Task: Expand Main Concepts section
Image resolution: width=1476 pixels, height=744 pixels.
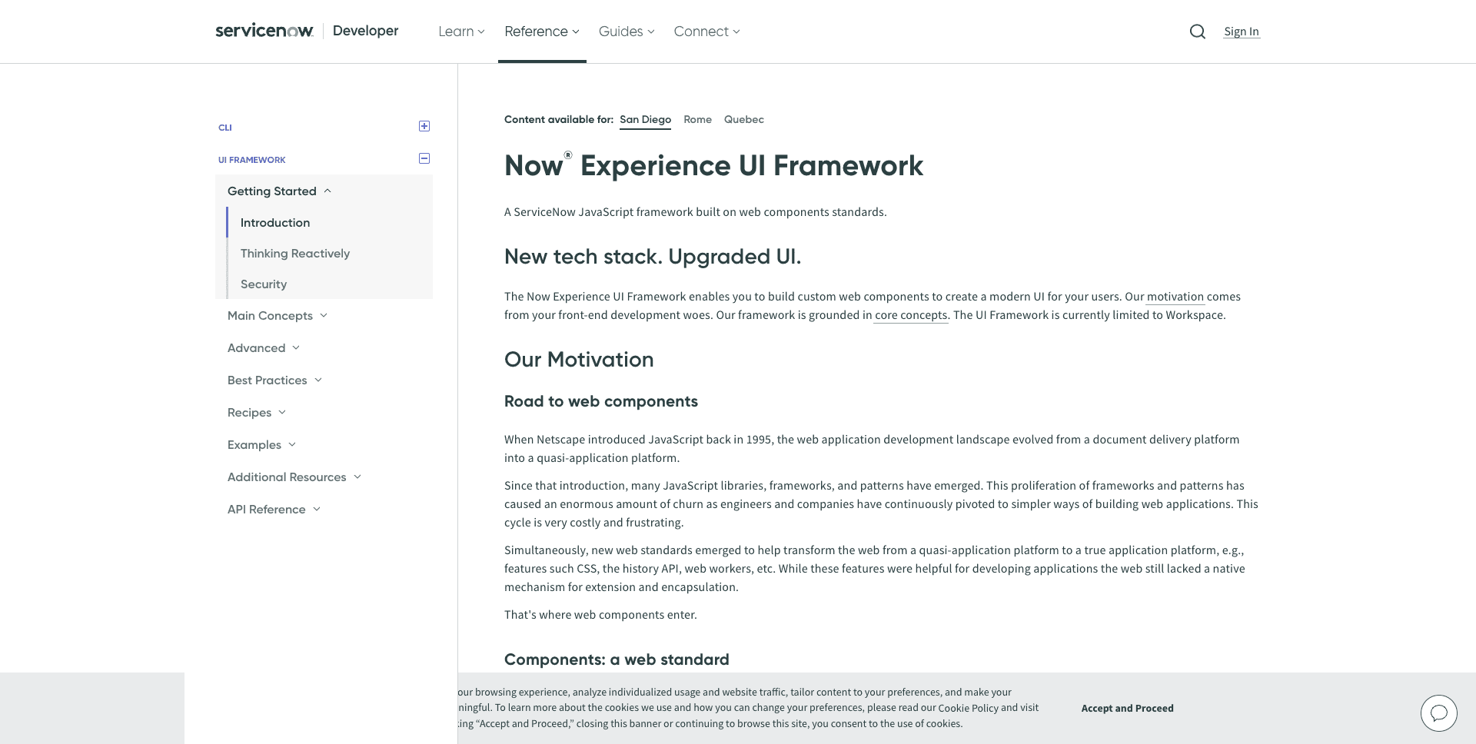Action: [278, 316]
